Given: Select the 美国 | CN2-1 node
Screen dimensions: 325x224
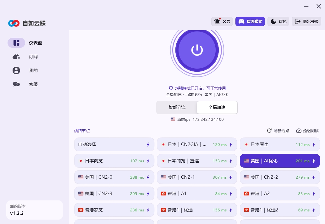Looking at the screenshot, I should tap(197, 177).
